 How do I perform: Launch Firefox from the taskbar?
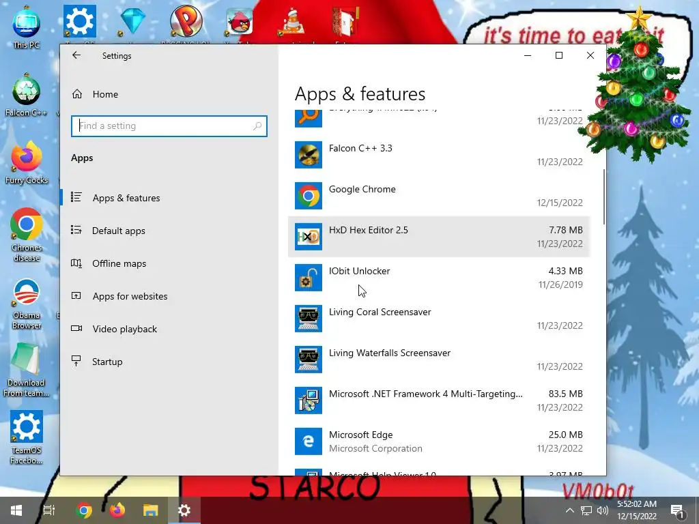click(117, 510)
